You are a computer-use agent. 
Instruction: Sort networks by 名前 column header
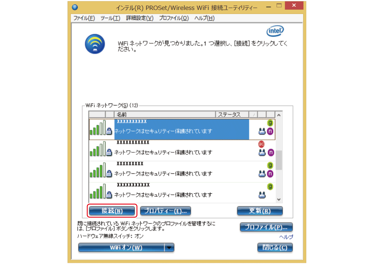pos(165,114)
